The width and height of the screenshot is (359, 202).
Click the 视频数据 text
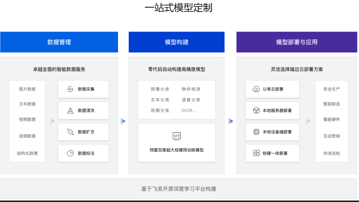click(x=27, y=119)
